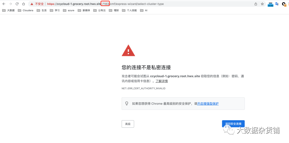Click the 开启增强型保护 link
Viewport: 289px width, 143px height.
point(208,104)
